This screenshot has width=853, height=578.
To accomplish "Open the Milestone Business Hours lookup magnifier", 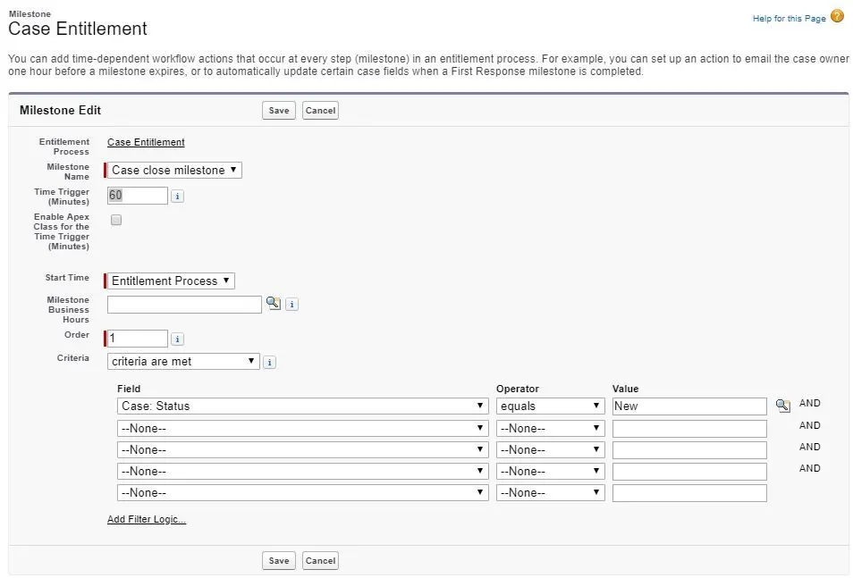I will pyautogui.click(x=273, y=303).
